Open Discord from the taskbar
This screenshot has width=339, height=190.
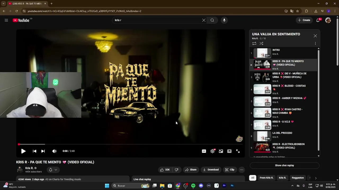coord(201,186)
